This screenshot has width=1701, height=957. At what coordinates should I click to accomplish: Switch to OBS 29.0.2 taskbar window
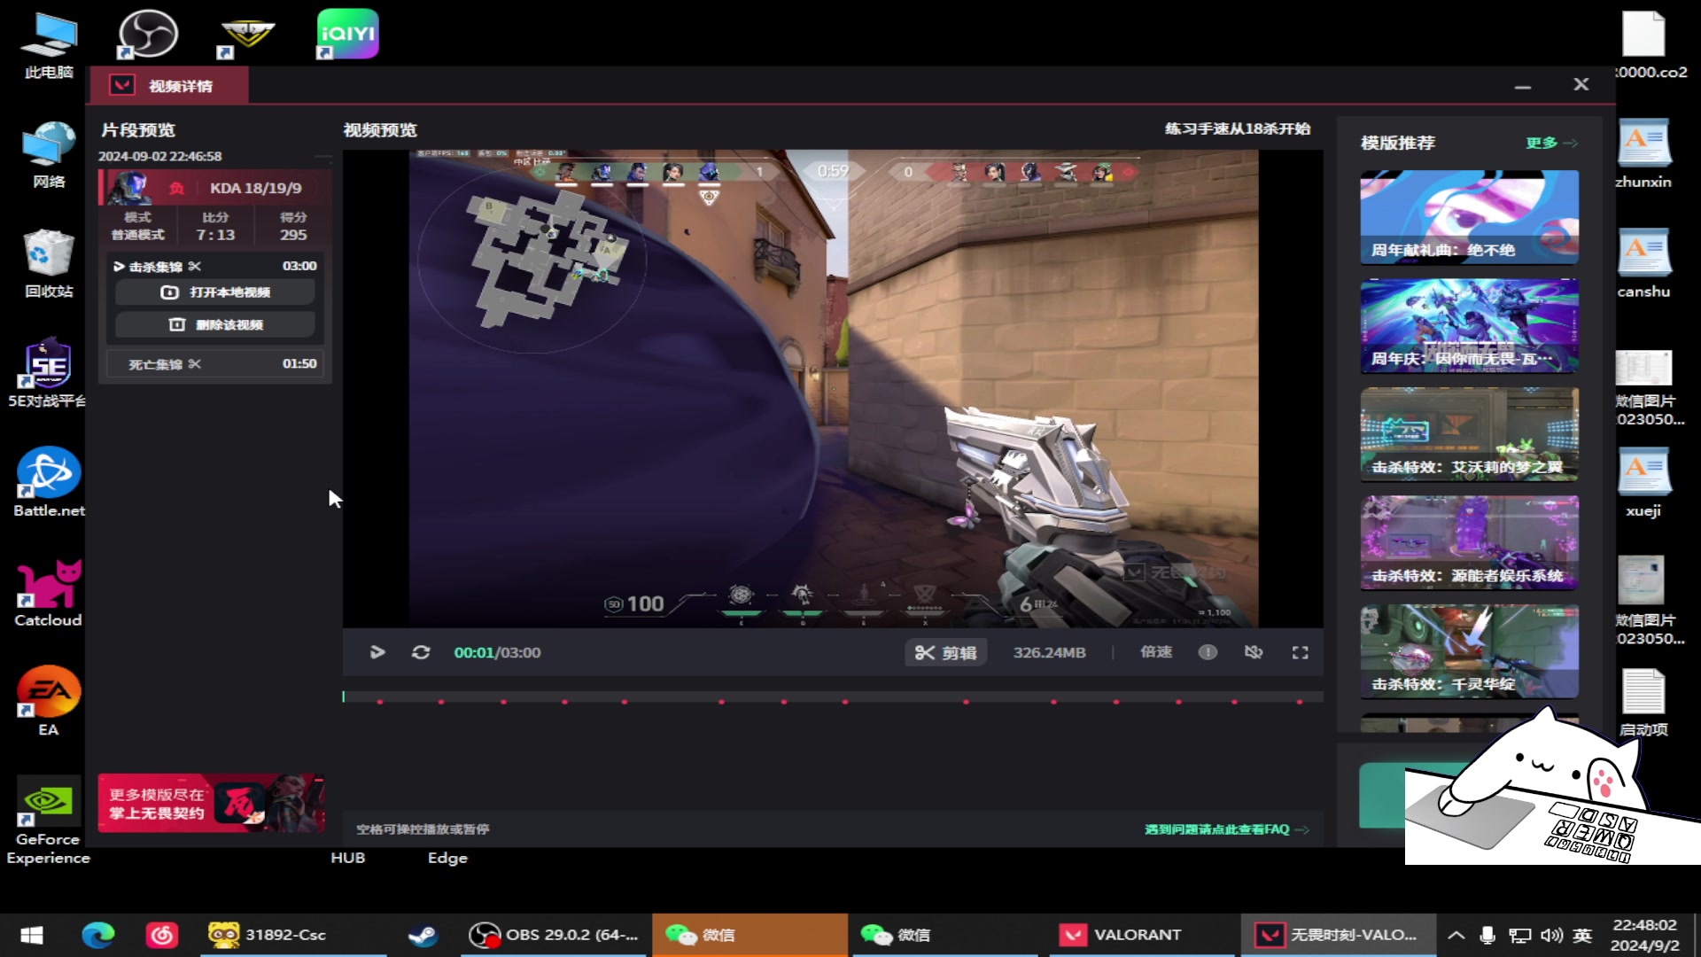pyautogui.click(x=555, y=935)
